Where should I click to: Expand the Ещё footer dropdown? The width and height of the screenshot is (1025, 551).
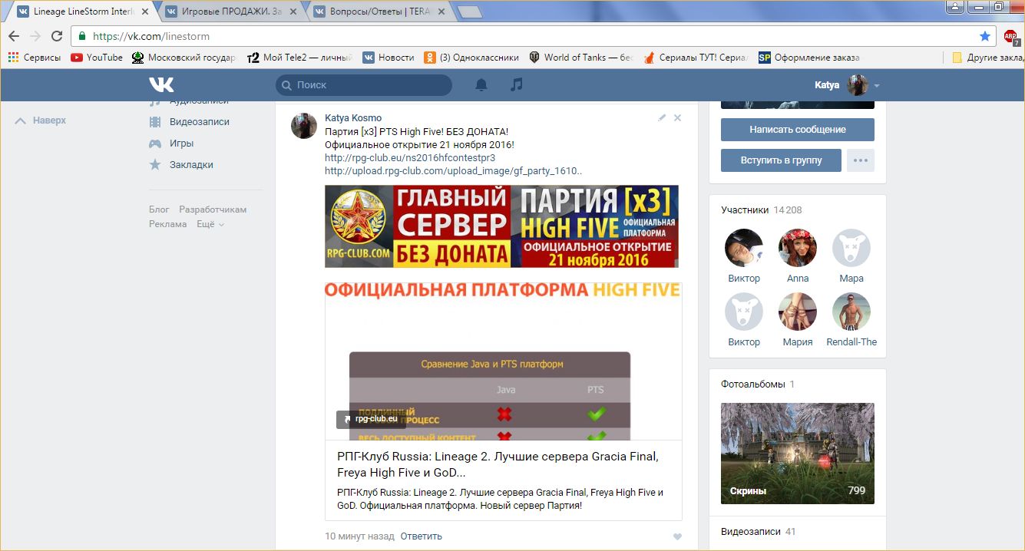210,224
